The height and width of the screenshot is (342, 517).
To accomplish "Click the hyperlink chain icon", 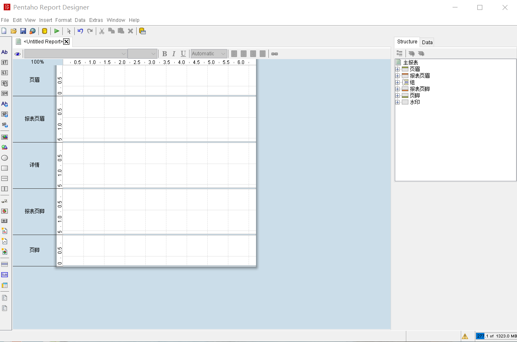I will tap(275, 54).
